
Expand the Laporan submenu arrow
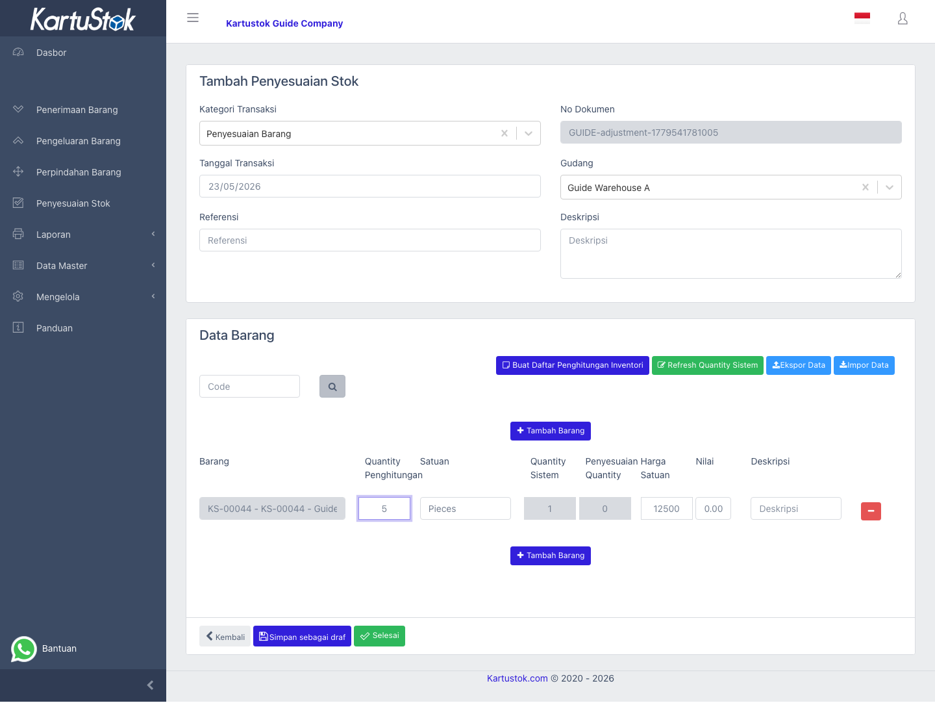click(x=153, y=234)
